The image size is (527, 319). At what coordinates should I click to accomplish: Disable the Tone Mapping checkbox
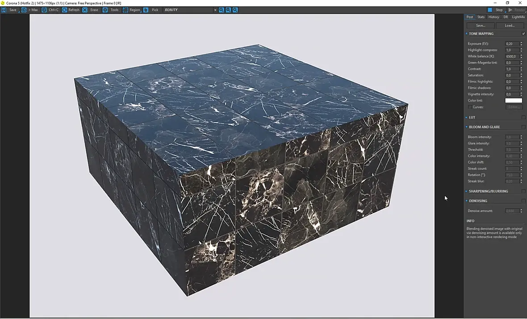tap(523, 34)
